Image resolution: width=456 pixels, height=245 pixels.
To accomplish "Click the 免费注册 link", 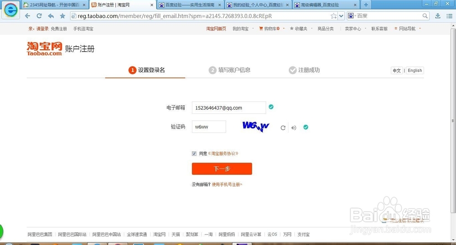I will (x=59, y=28).
